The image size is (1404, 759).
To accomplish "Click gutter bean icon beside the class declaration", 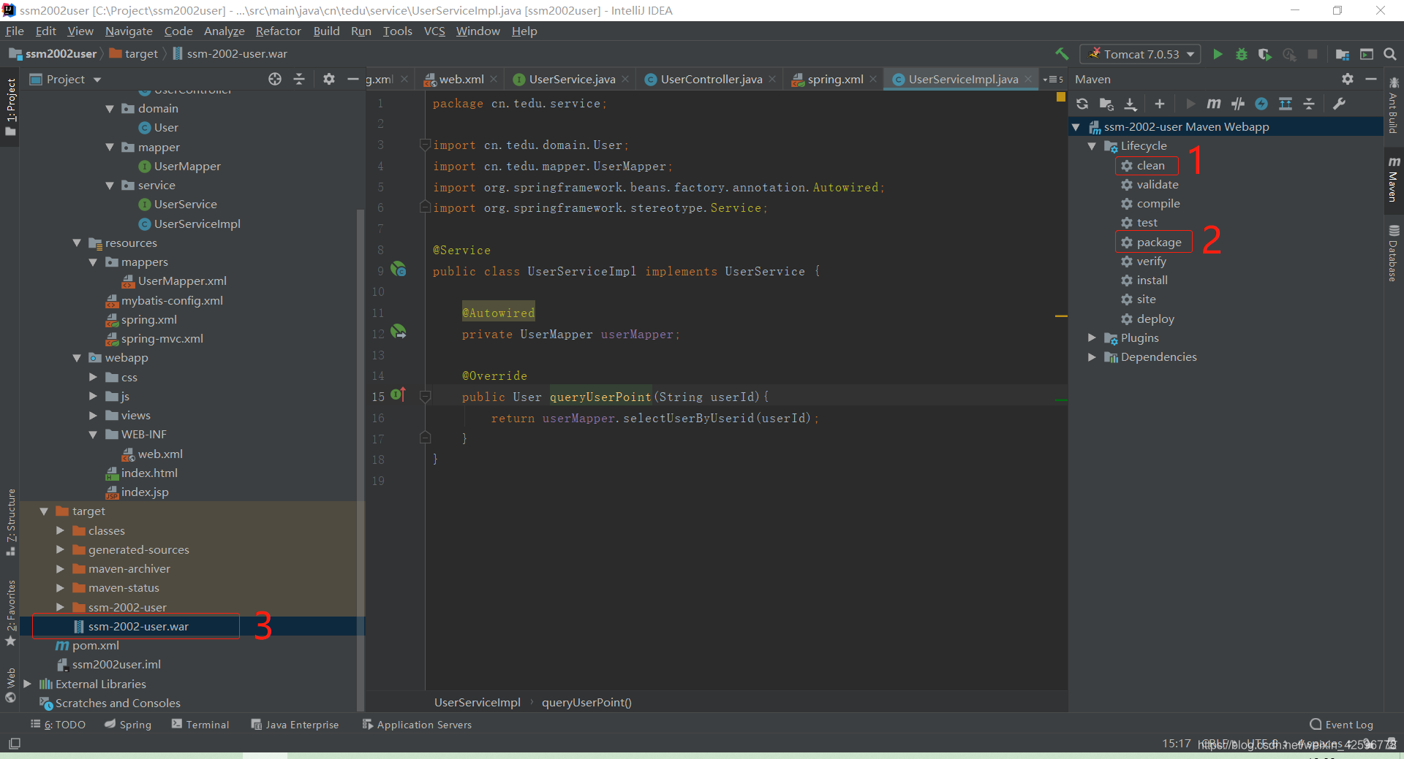I will click(x=399, y=270).
